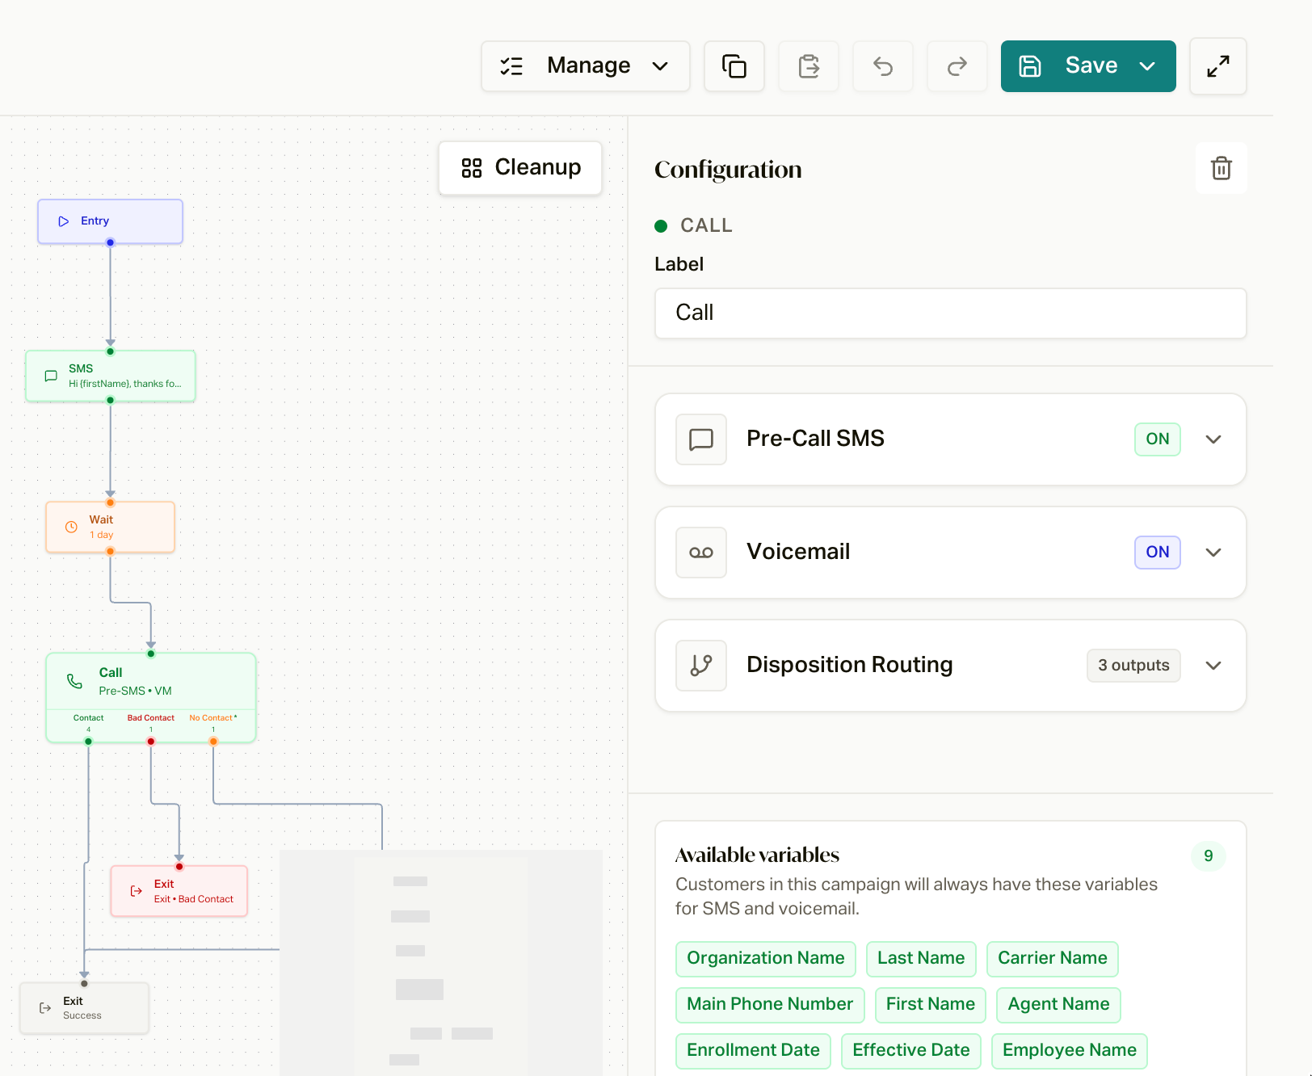Open the Manage dropdown menu
Viewport: 1312px width, 1076px height.
(586, 66)
